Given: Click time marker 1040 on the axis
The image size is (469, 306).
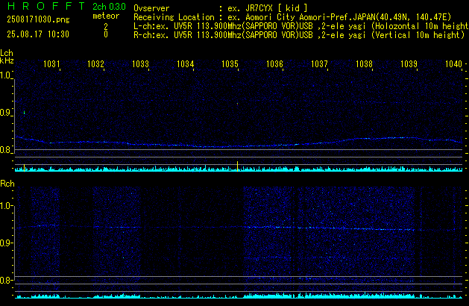Looking at the screenshot, I should 454,64.
